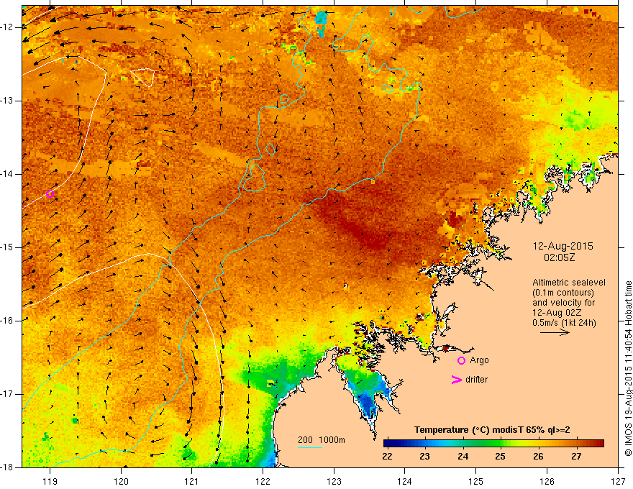The width and height of the screenshot is (633, 489).
Task: Click the '24' colorbar value
Action: pyautogui.click(x=463, y=457)
